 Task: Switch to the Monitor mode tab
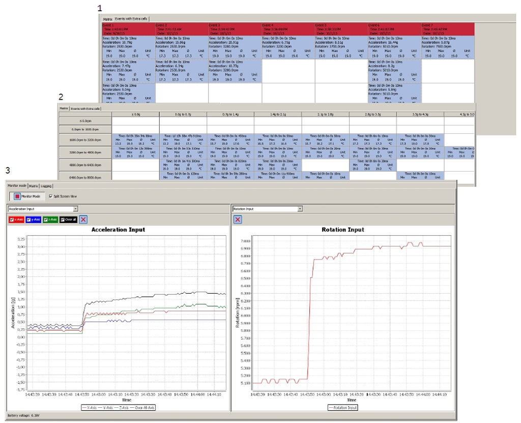click(17, 186)
